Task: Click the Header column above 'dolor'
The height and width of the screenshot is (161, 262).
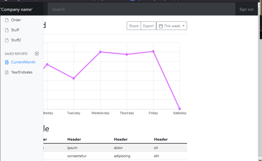Action: pyautogui.click(x=121, y=139)
